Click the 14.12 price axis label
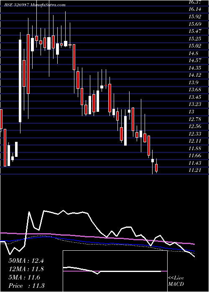This screenshot has width=209, height=292. coord(195,75)
